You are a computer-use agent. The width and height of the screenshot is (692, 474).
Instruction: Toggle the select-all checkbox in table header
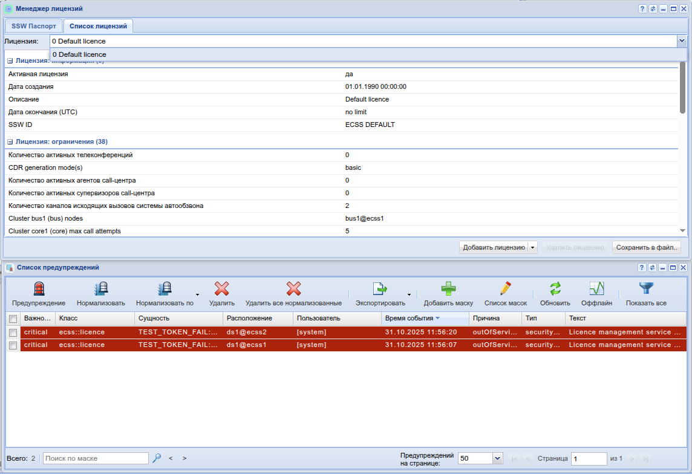[x=13, y=319]
